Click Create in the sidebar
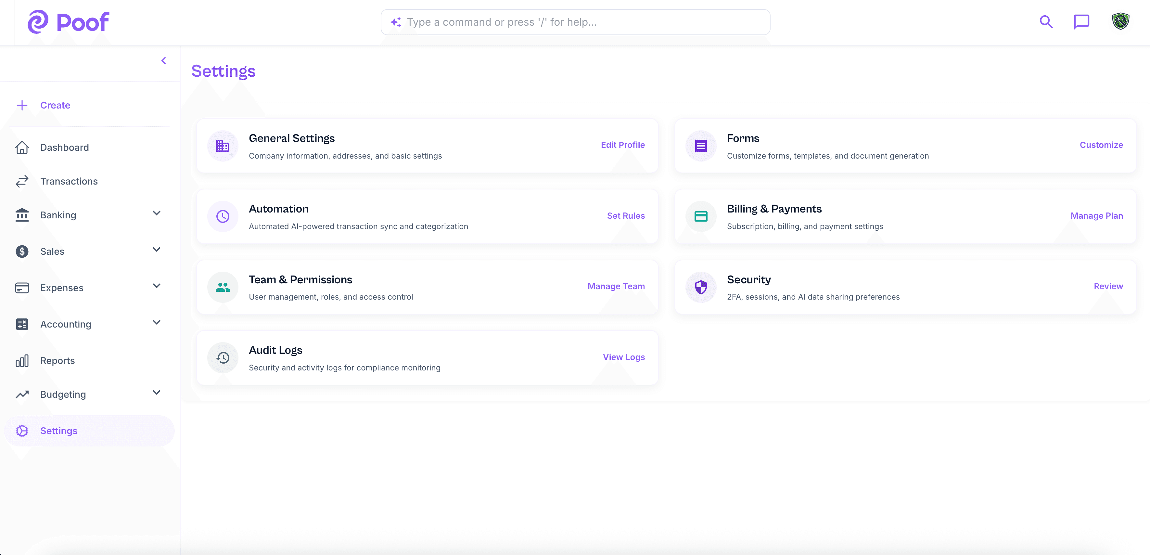This screenshot has height=555, width=1150. pos(55,105)
